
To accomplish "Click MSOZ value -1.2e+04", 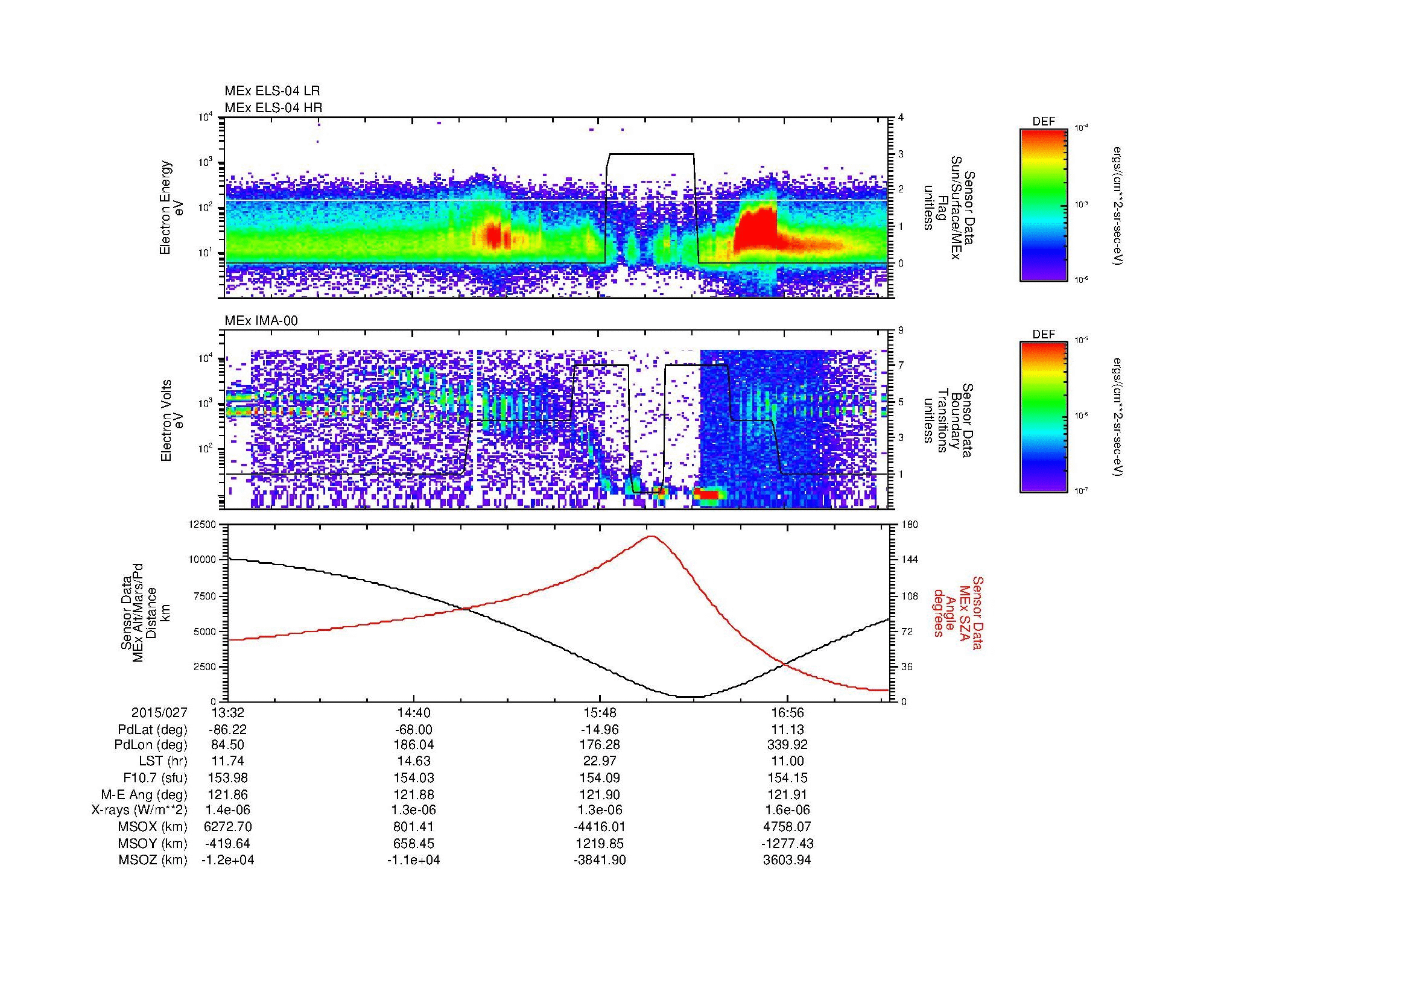I will [227, 860].
